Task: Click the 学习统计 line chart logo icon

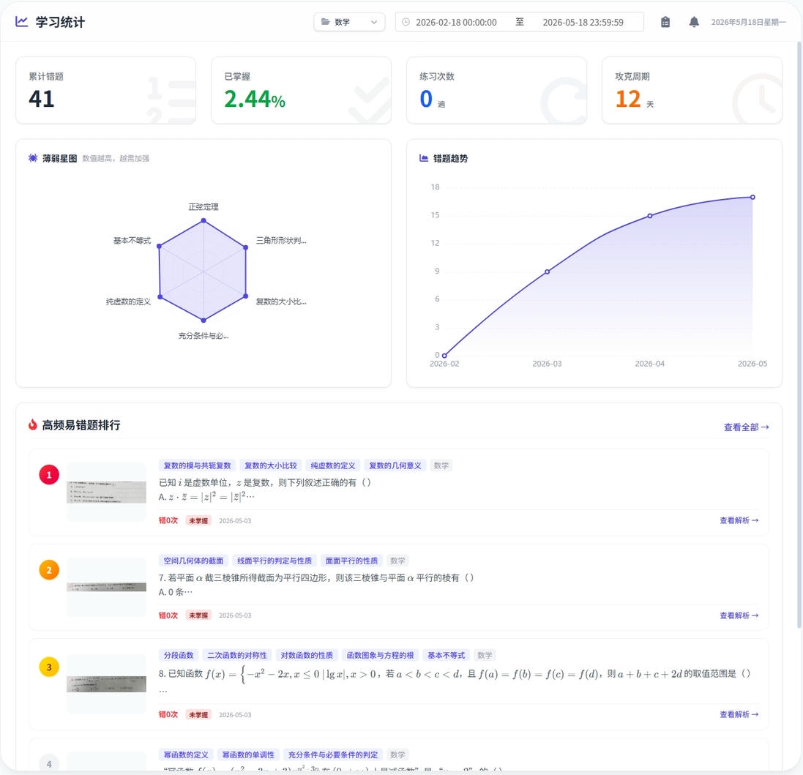Action: click(x=21, y=21)
